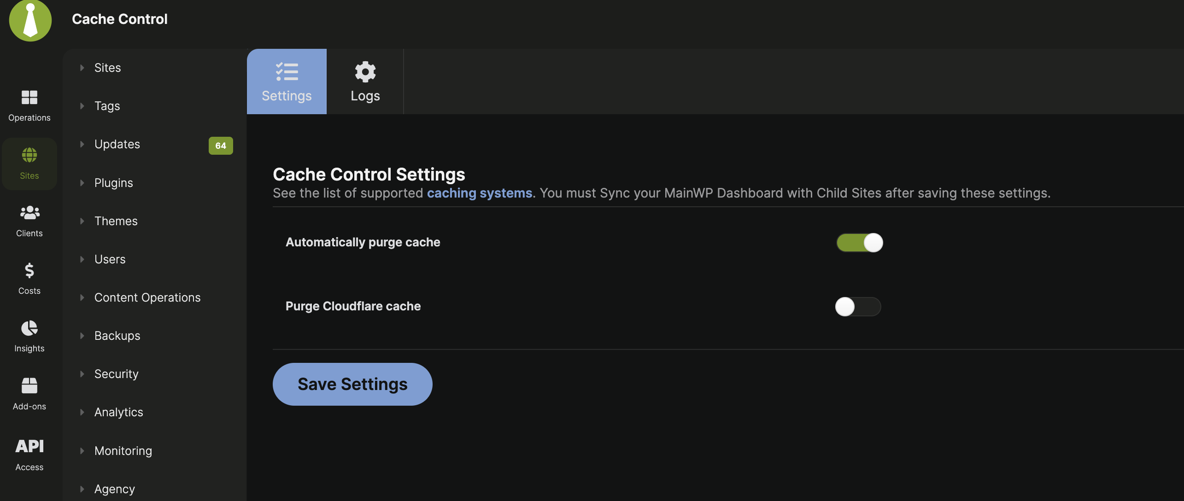Click the Purge Cloudflare cache label
1184x501 pixels.
coord(353,306)
